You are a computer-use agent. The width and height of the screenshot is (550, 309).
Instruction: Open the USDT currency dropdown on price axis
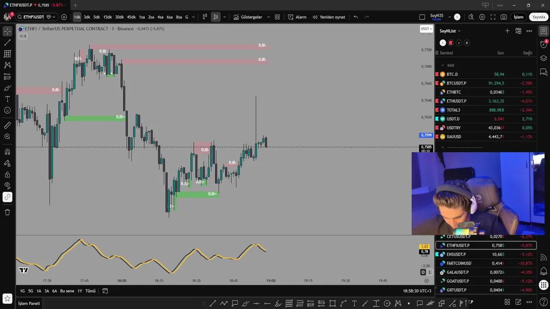(x=425, y=29)
